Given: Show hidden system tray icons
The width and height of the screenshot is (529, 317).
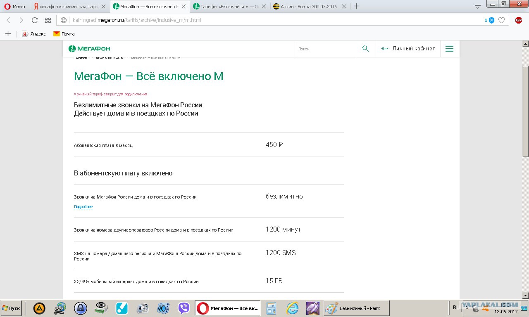Looking at the screenshot, I should pyautogui.click(x=467, y=308).
